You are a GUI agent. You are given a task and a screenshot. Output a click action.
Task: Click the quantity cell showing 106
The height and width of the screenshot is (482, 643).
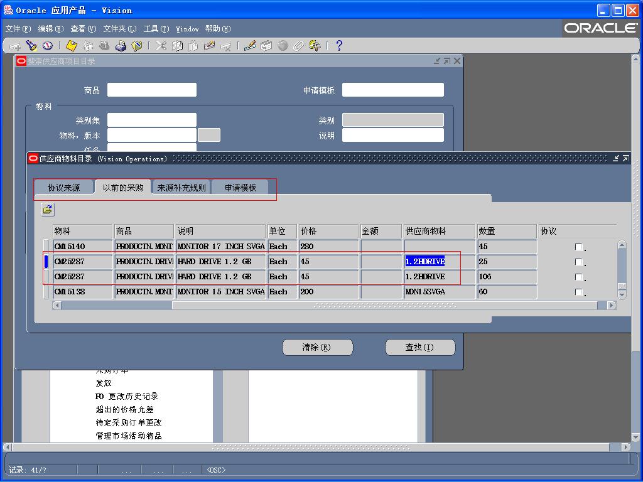tap(507, 277)
